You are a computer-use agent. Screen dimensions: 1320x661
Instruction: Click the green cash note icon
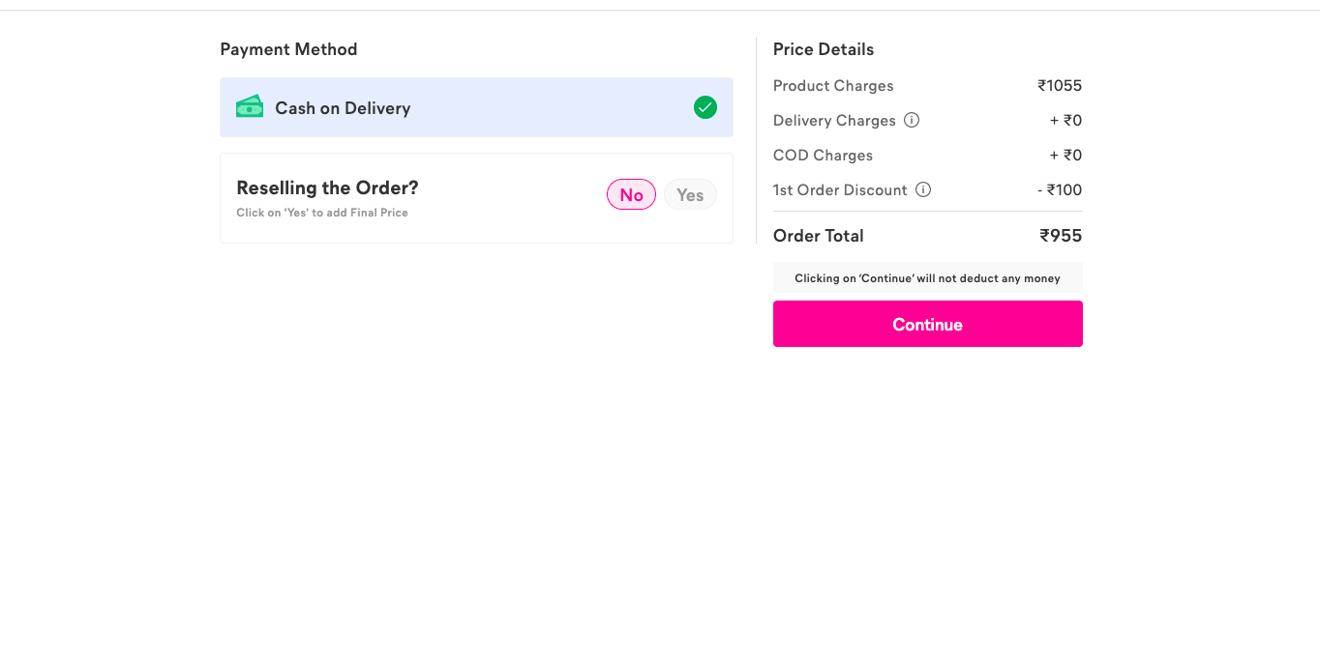[x=250, y=107]
